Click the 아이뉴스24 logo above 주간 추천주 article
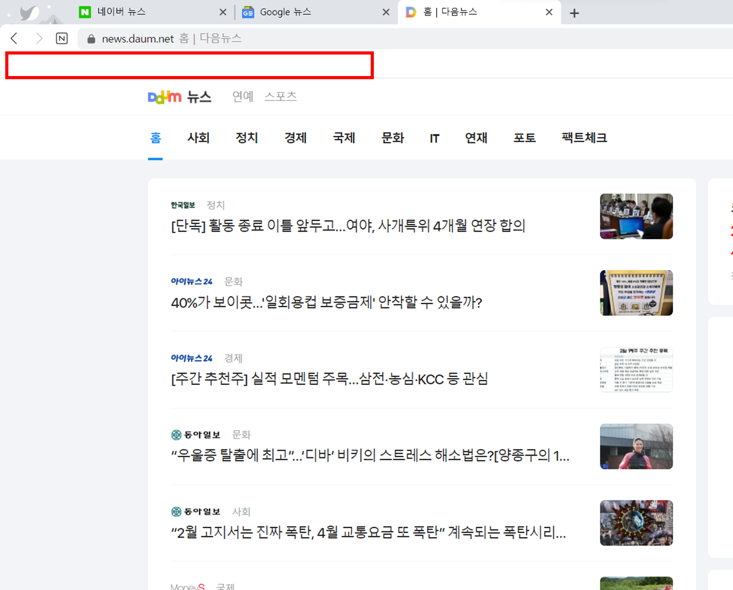This screenshot has width=733, height=590. point(191,358)
